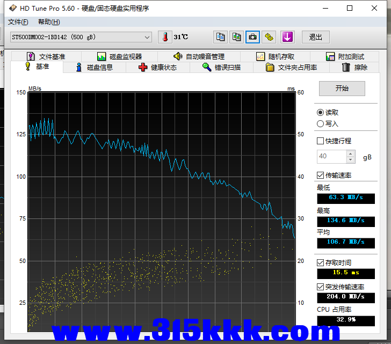Enable the 快捷行程 checkbox
Image resolution: width=391 pixels, height=344 pixels.
coord(321,141)
